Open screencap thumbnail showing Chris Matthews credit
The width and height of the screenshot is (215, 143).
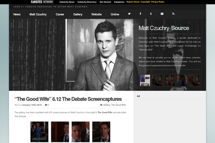click(x=39, y=132)
